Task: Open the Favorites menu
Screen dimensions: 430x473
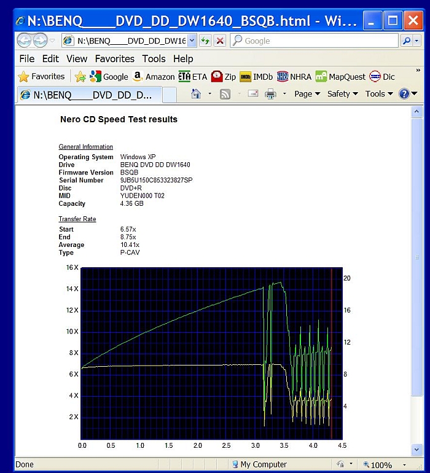Action: (x=114, y=58)
